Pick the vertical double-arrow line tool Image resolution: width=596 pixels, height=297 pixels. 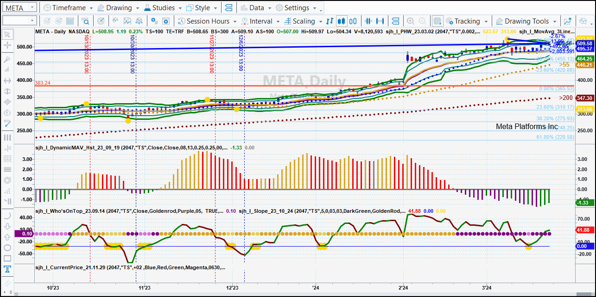(x=7, y=91)
